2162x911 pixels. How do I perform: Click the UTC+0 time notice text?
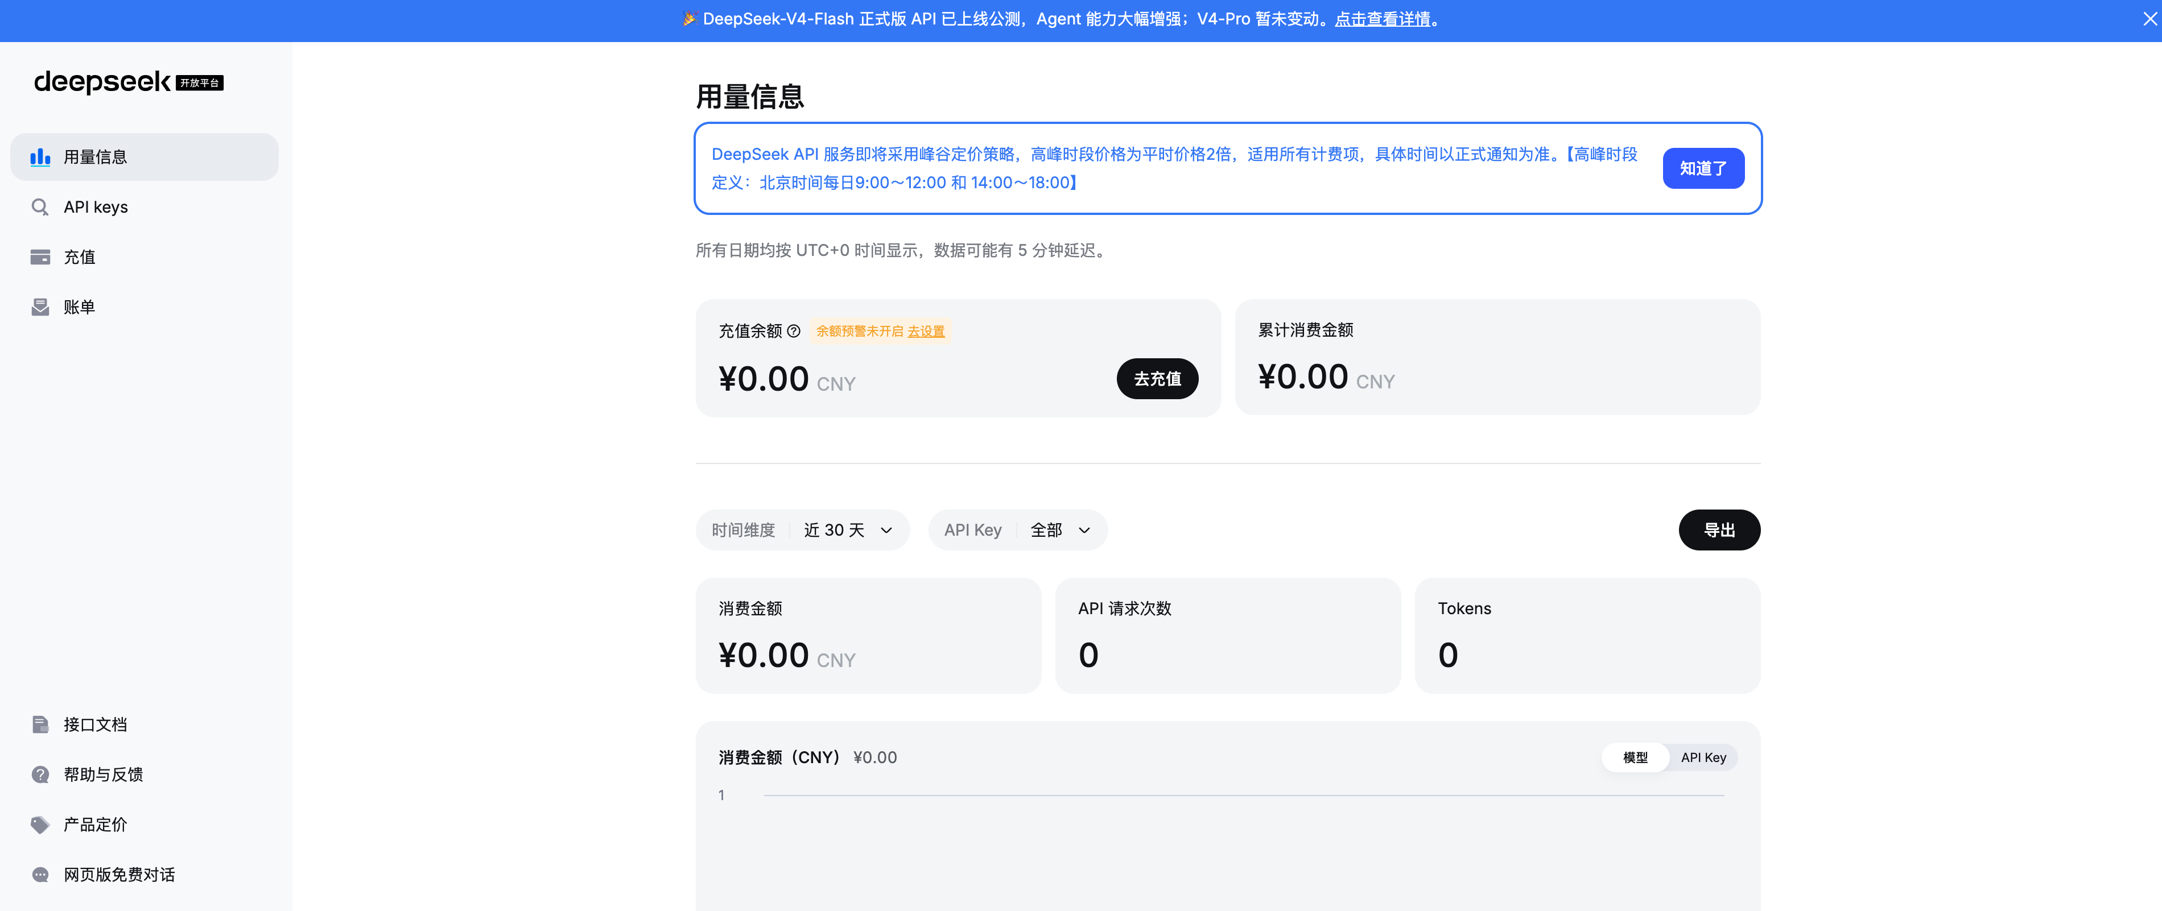point(903,251)
